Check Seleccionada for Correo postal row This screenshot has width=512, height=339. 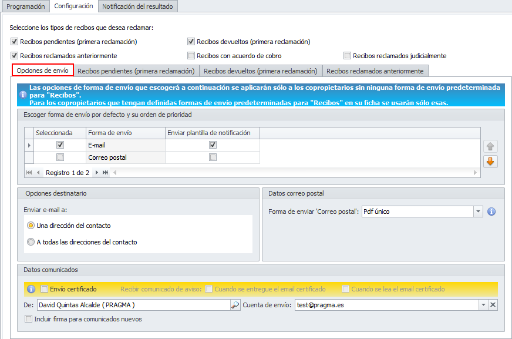click(x=60, y=157)
